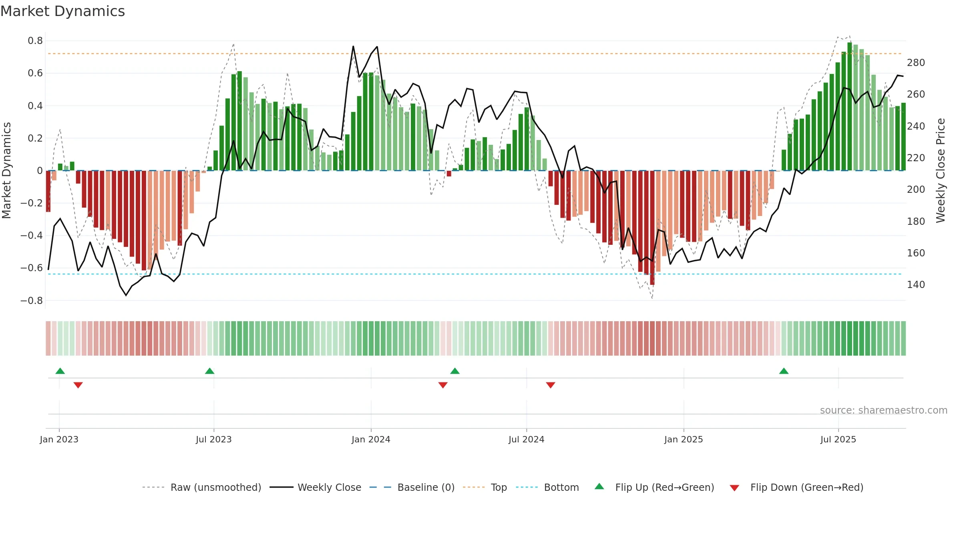Viewport: 961px width, 540px height.
Task: Click the Flip Up marker near Jan 2023
Action: 60,371
